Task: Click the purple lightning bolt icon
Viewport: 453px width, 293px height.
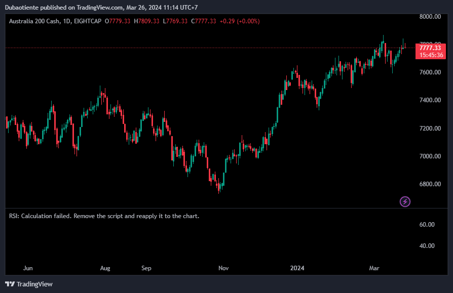Action: click(x=405, y=201)
